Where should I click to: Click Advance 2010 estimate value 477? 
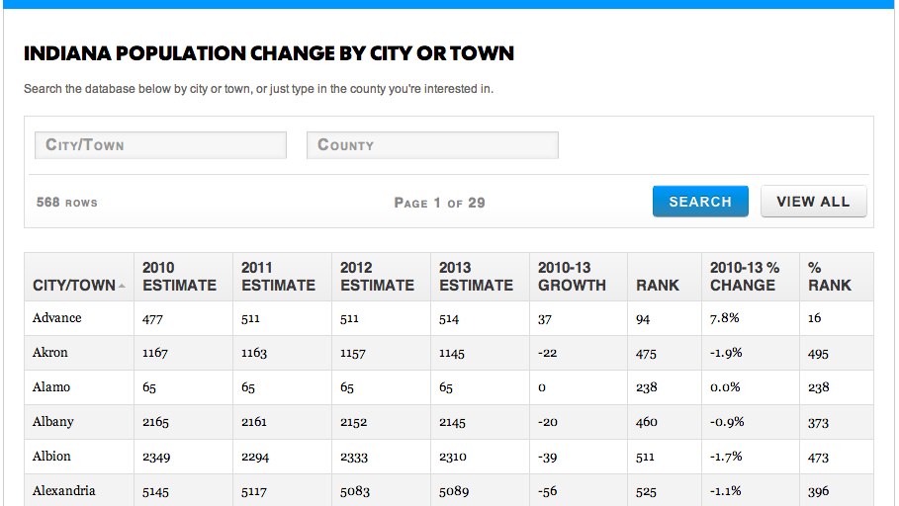click(152, 319)
